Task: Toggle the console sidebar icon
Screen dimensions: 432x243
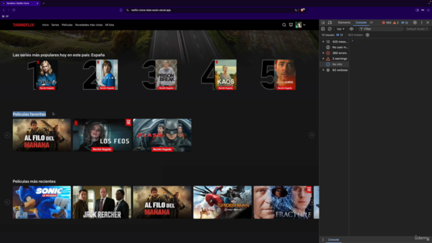Action: tap(323, 29)
